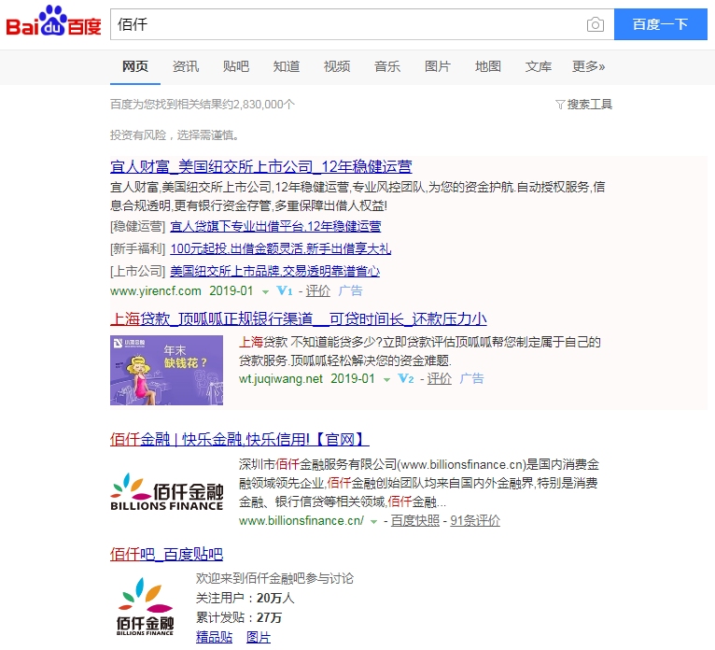This screenshot has width=715, height=650.
Task: Click 评价 link beside www.yirencf.com
Action: (x=317, y=290)
